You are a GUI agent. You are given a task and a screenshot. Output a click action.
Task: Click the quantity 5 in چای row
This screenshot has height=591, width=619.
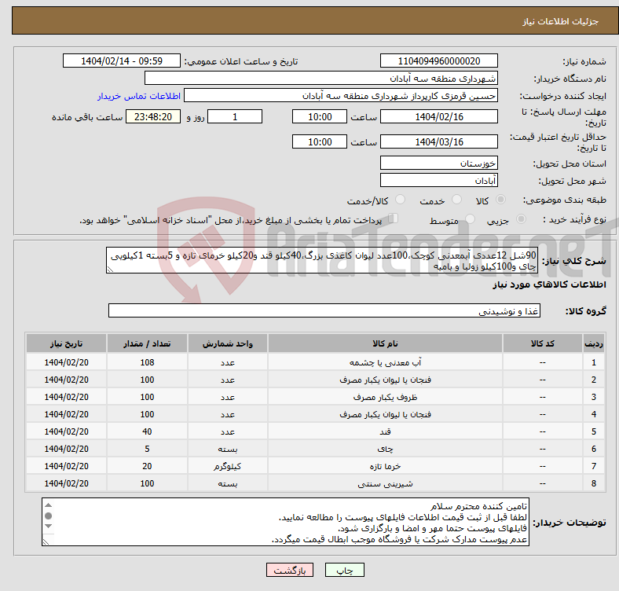(147, 449)
